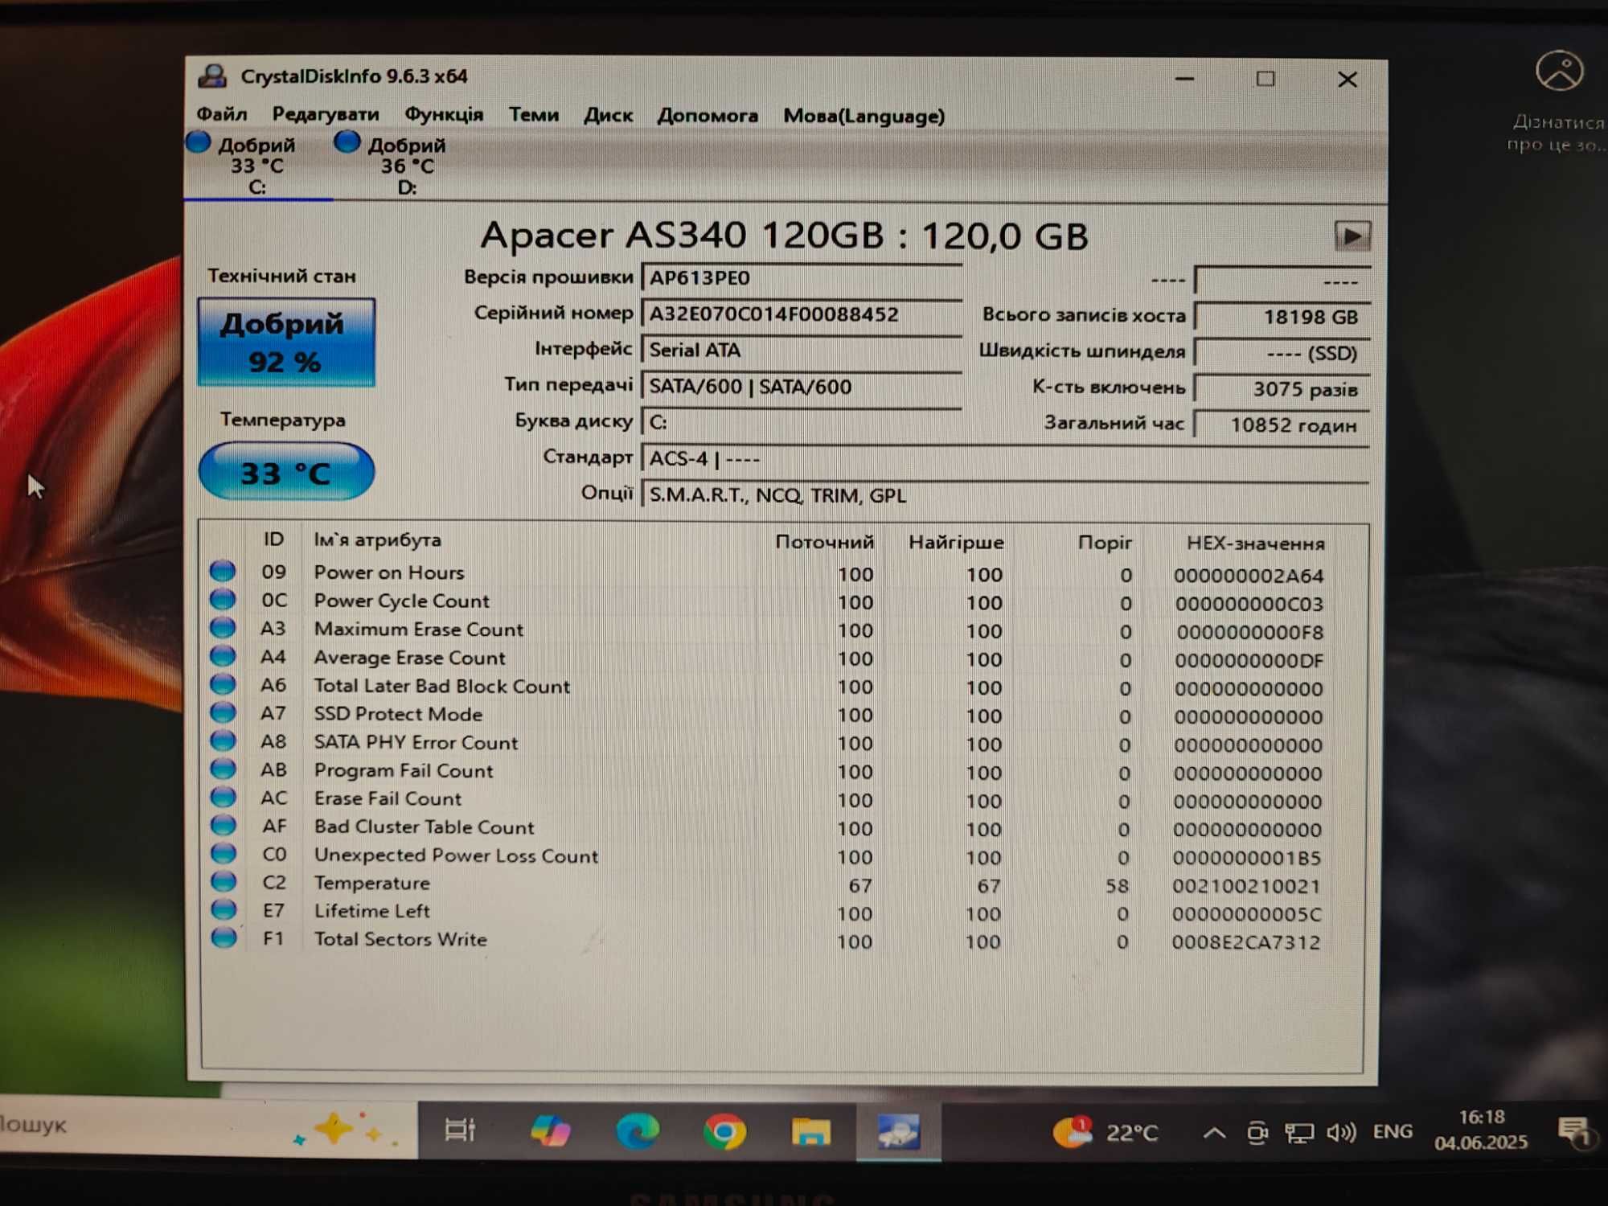1608x1206 pixels.
Task: Click the CrystalDiskInfo taskbar icon
Action: pyautogui.click(x=898, y=1132)
